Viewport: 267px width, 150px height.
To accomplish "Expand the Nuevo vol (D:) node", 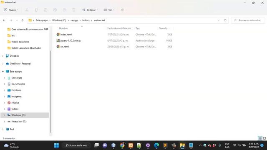I will tap(5, 121).
